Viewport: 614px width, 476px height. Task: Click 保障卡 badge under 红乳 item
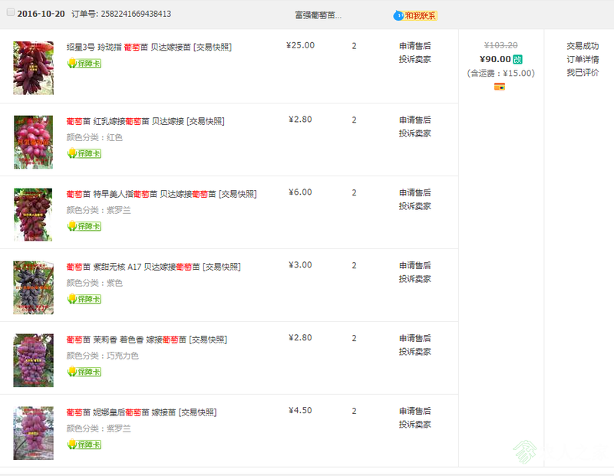pos(84,153)
